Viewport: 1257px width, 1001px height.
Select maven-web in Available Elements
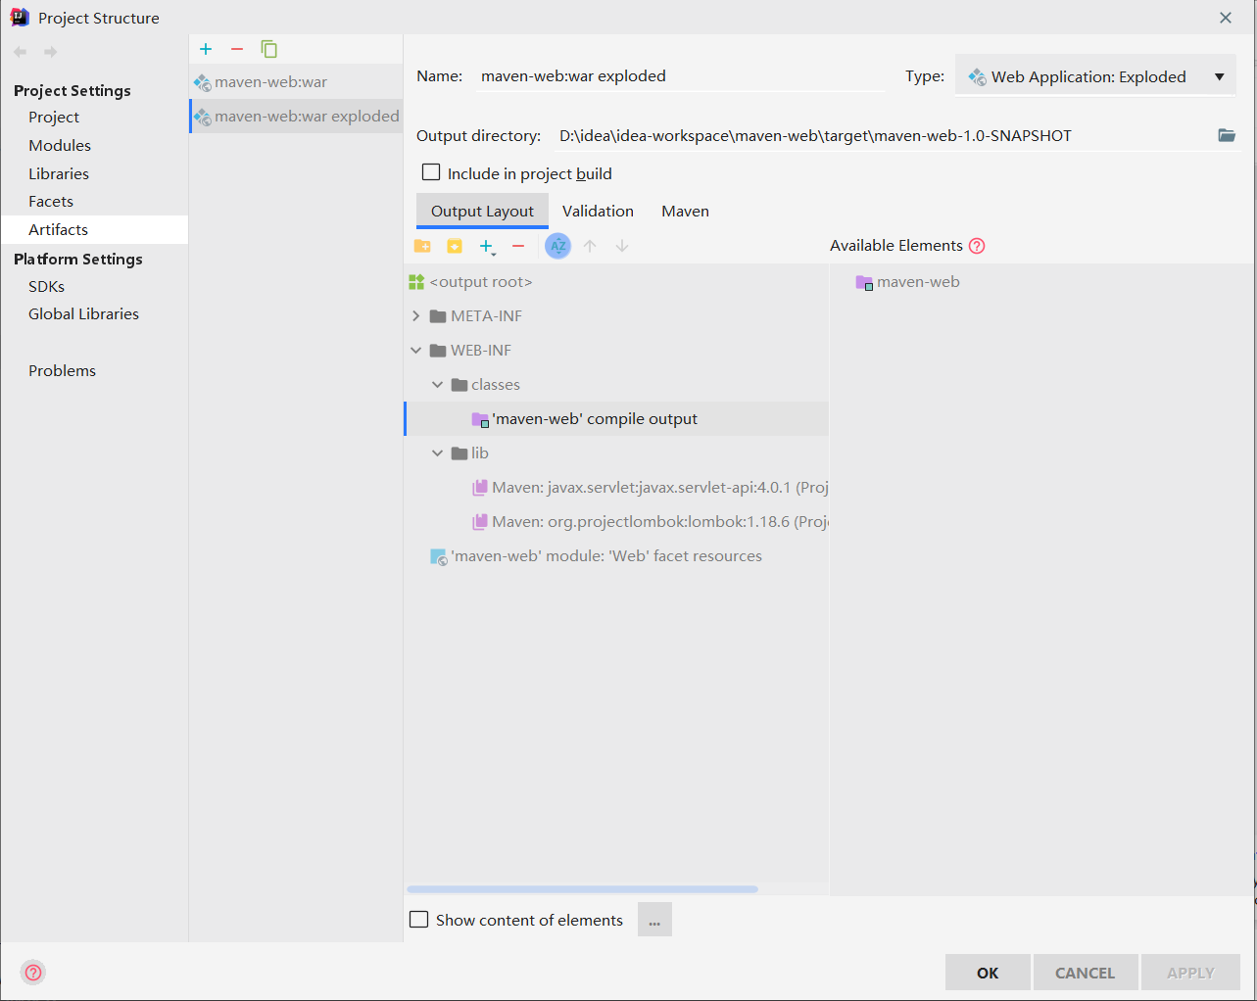908,282
